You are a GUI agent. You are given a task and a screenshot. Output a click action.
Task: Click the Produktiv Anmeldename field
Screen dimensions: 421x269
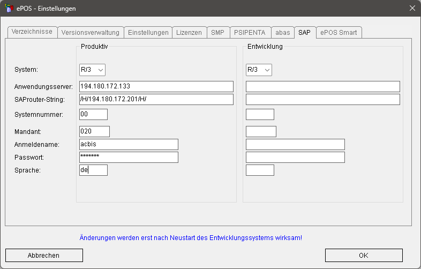pyautogui.click(x=129, y=145)
